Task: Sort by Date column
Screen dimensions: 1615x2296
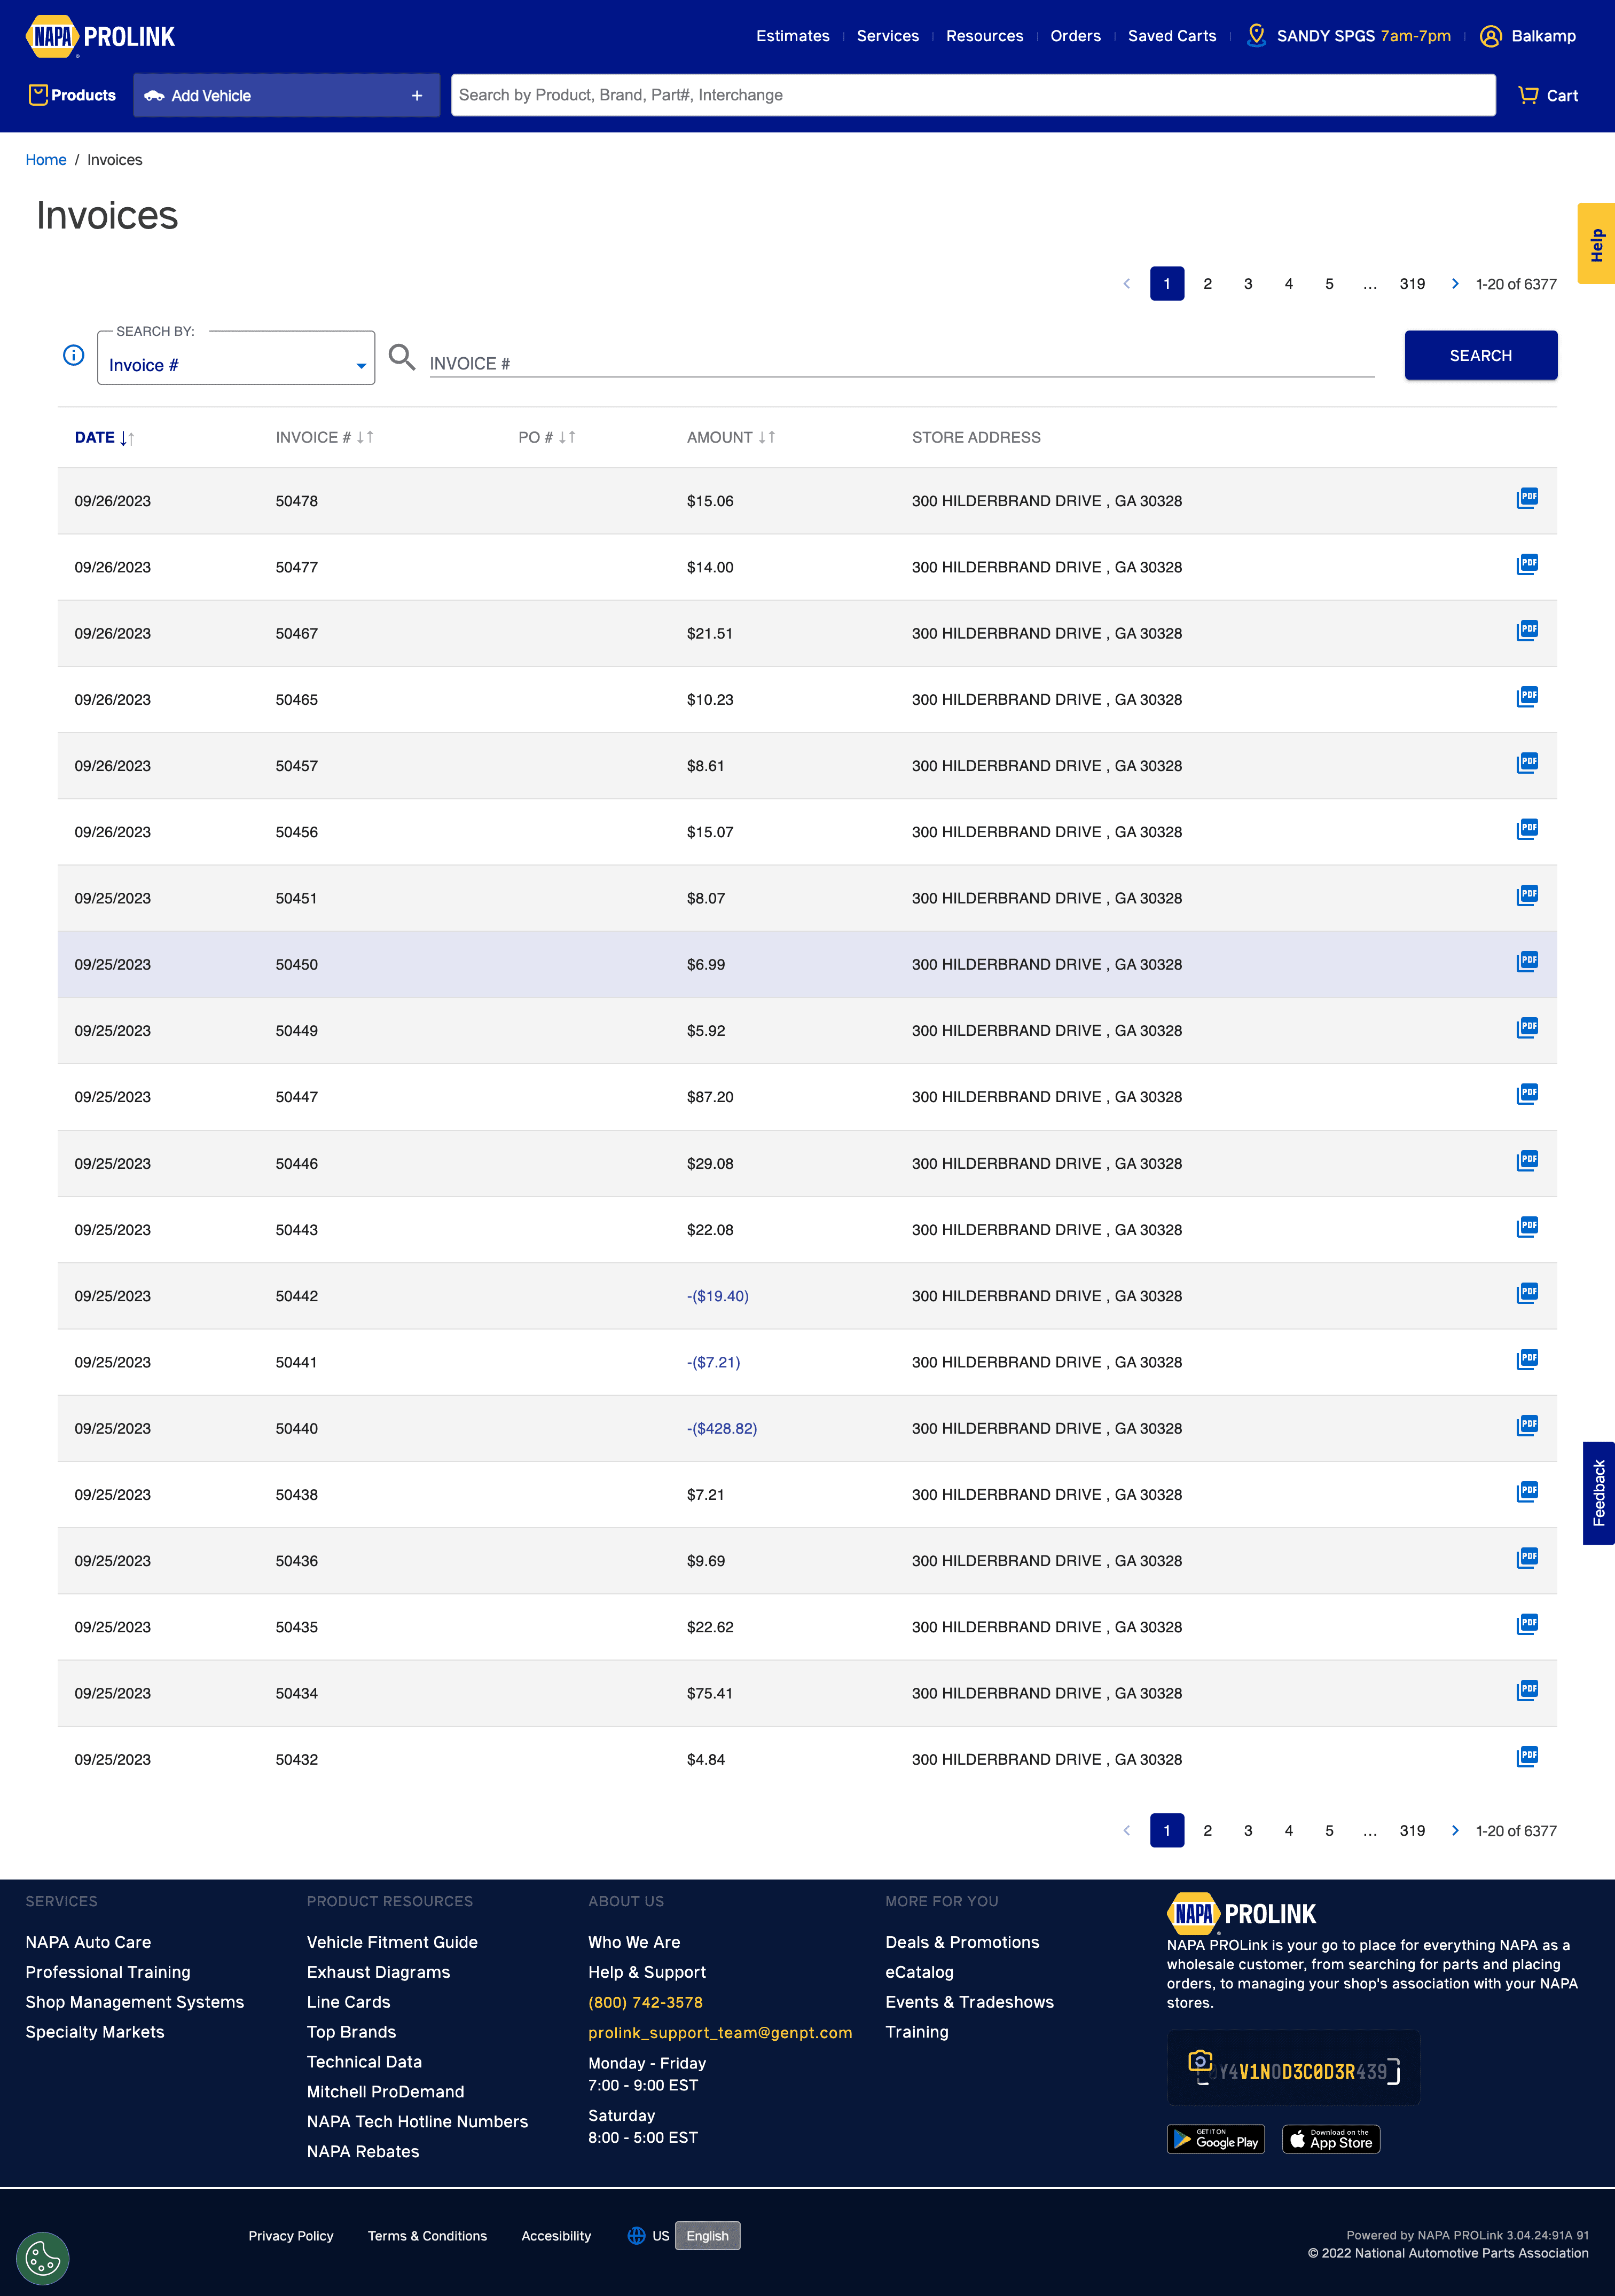Action: (104, 437)
